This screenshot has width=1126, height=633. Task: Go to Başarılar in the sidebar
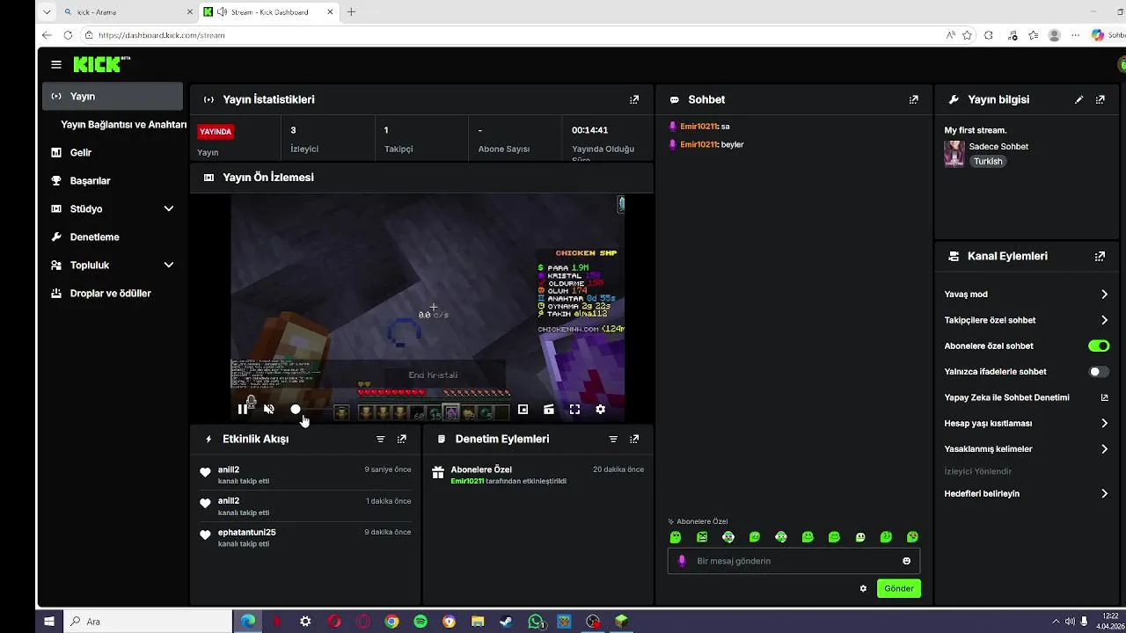113,181
